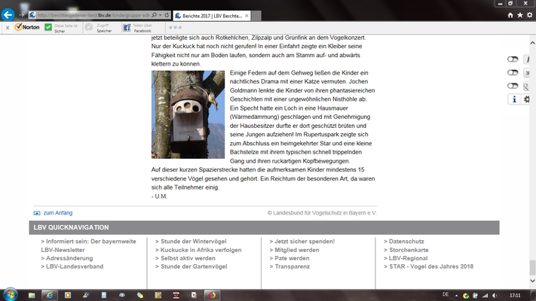
Task: Toggle the third switch in the right sidebar
Action: tap(513, 86)
